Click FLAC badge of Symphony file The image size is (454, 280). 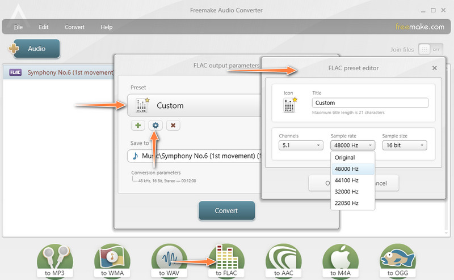click(x=15, y=72)
